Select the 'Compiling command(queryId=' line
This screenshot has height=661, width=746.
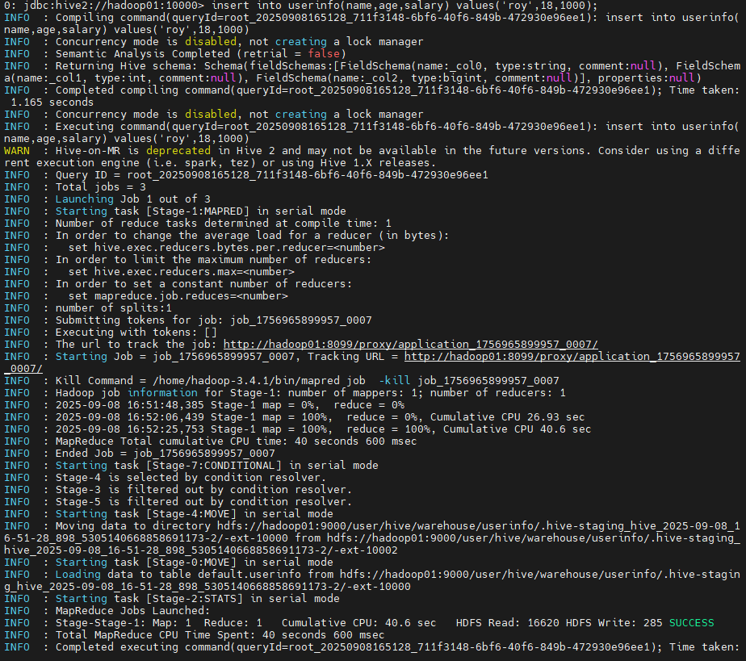372,23
